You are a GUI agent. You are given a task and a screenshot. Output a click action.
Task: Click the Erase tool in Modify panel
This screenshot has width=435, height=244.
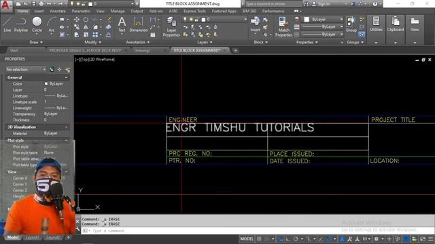[x=109, y=20]
